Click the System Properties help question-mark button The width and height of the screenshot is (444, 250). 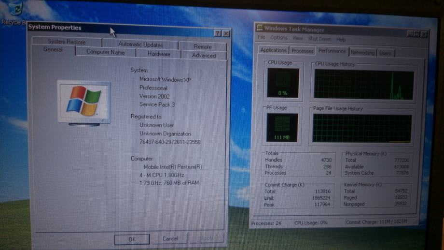click(217, 33)
